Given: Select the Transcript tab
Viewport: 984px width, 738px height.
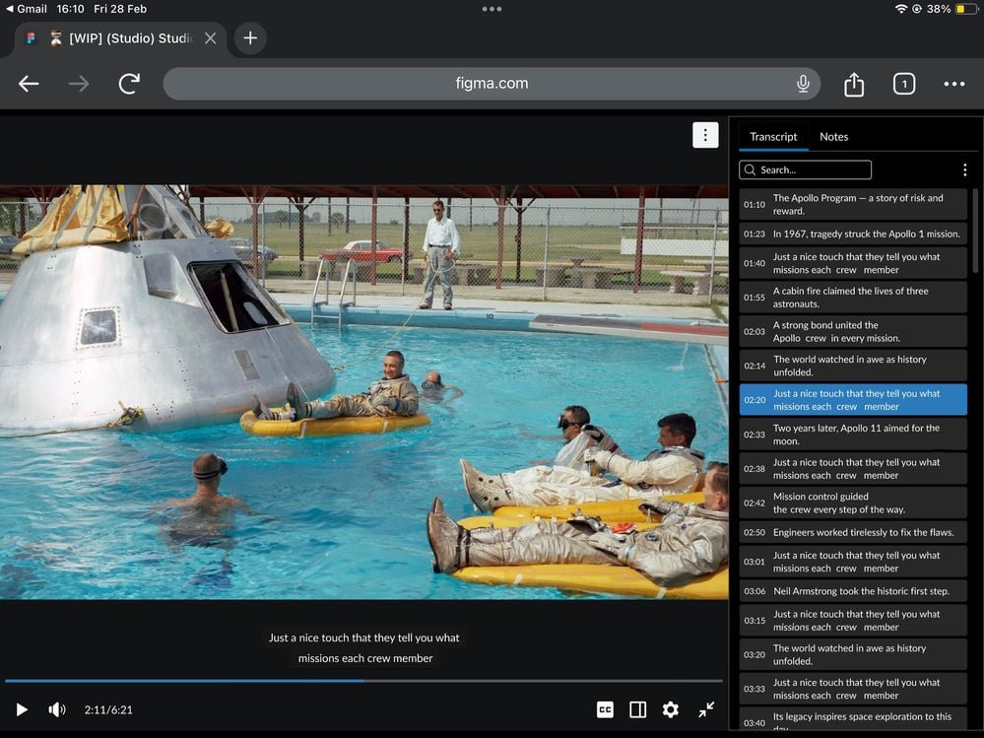Looking at the screenshot, I should [773, 137].
